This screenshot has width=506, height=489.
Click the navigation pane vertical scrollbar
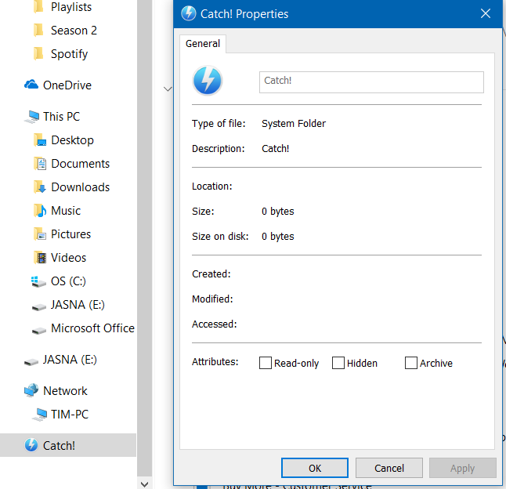click(x=145, y=239)
